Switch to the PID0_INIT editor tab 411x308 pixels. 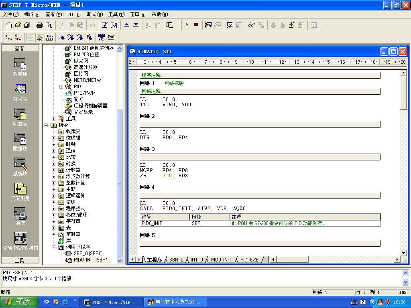221,259
